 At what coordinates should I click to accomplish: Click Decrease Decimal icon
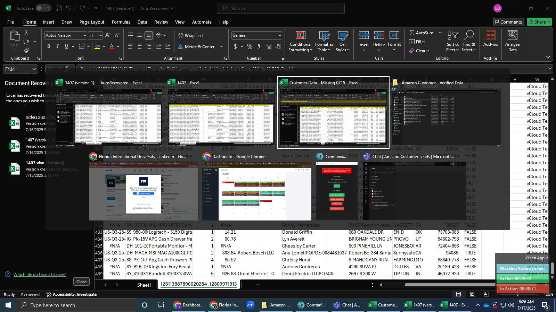(278, 46)
